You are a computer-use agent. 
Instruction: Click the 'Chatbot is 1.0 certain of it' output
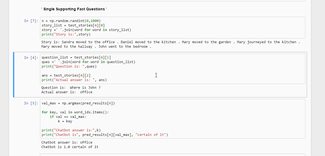point(70,147)
